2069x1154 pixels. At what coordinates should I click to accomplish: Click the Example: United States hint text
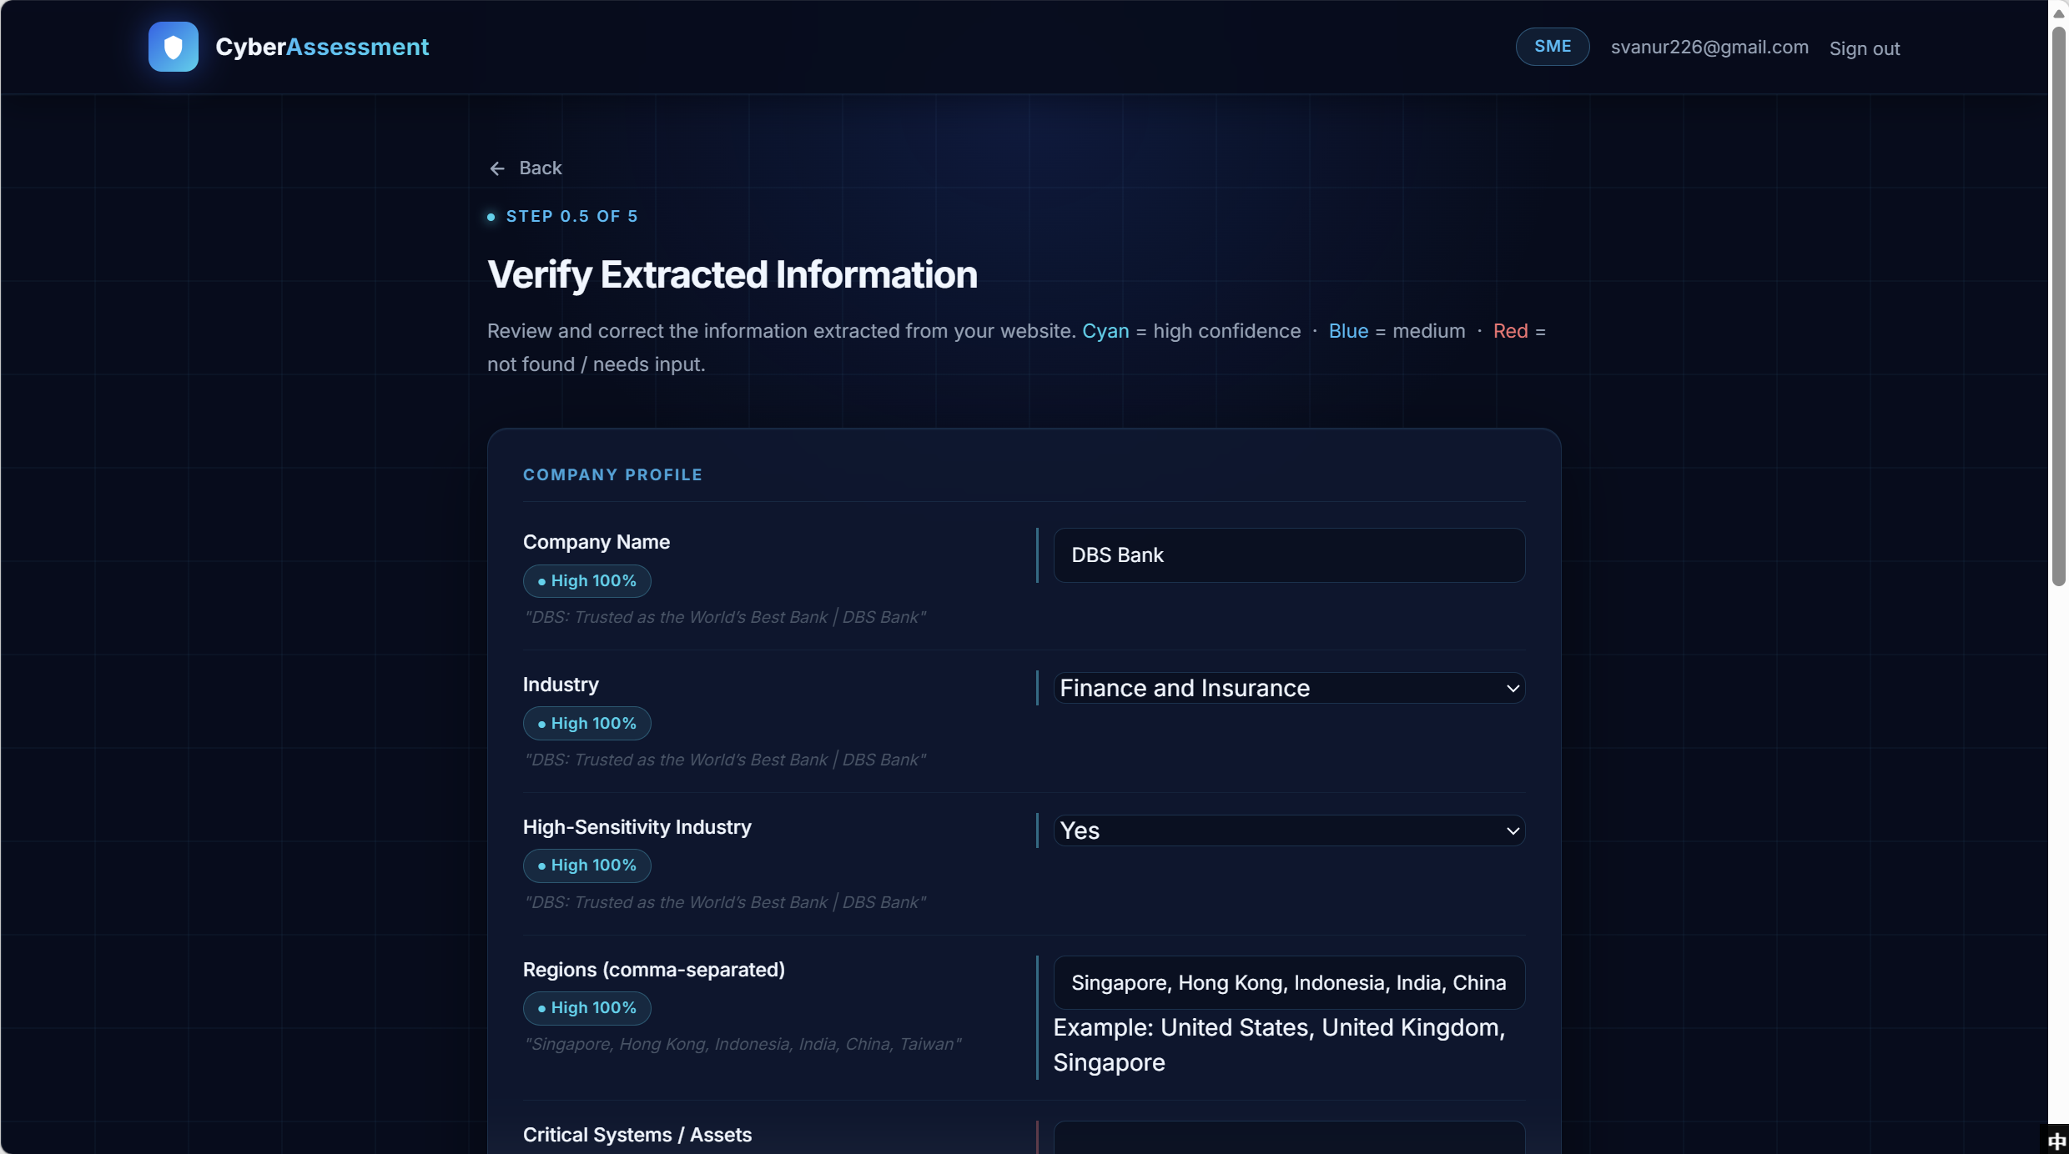coord(1279,1046)
